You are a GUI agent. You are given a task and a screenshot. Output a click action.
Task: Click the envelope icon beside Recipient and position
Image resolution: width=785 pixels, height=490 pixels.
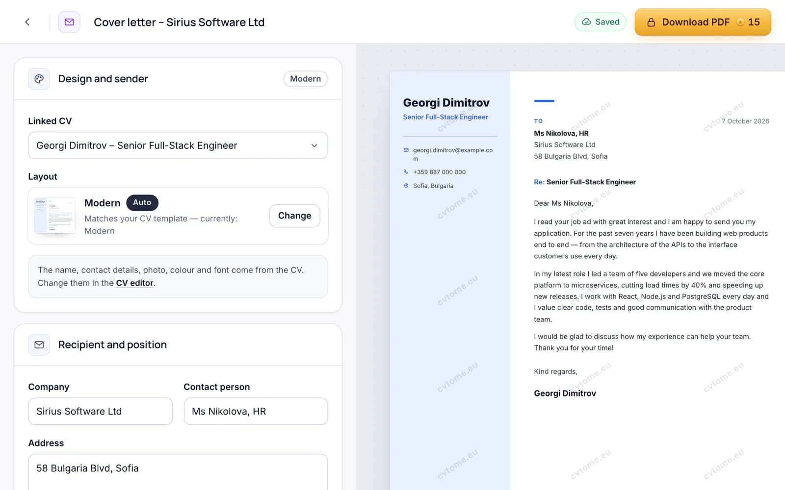(x=39, y=345)
